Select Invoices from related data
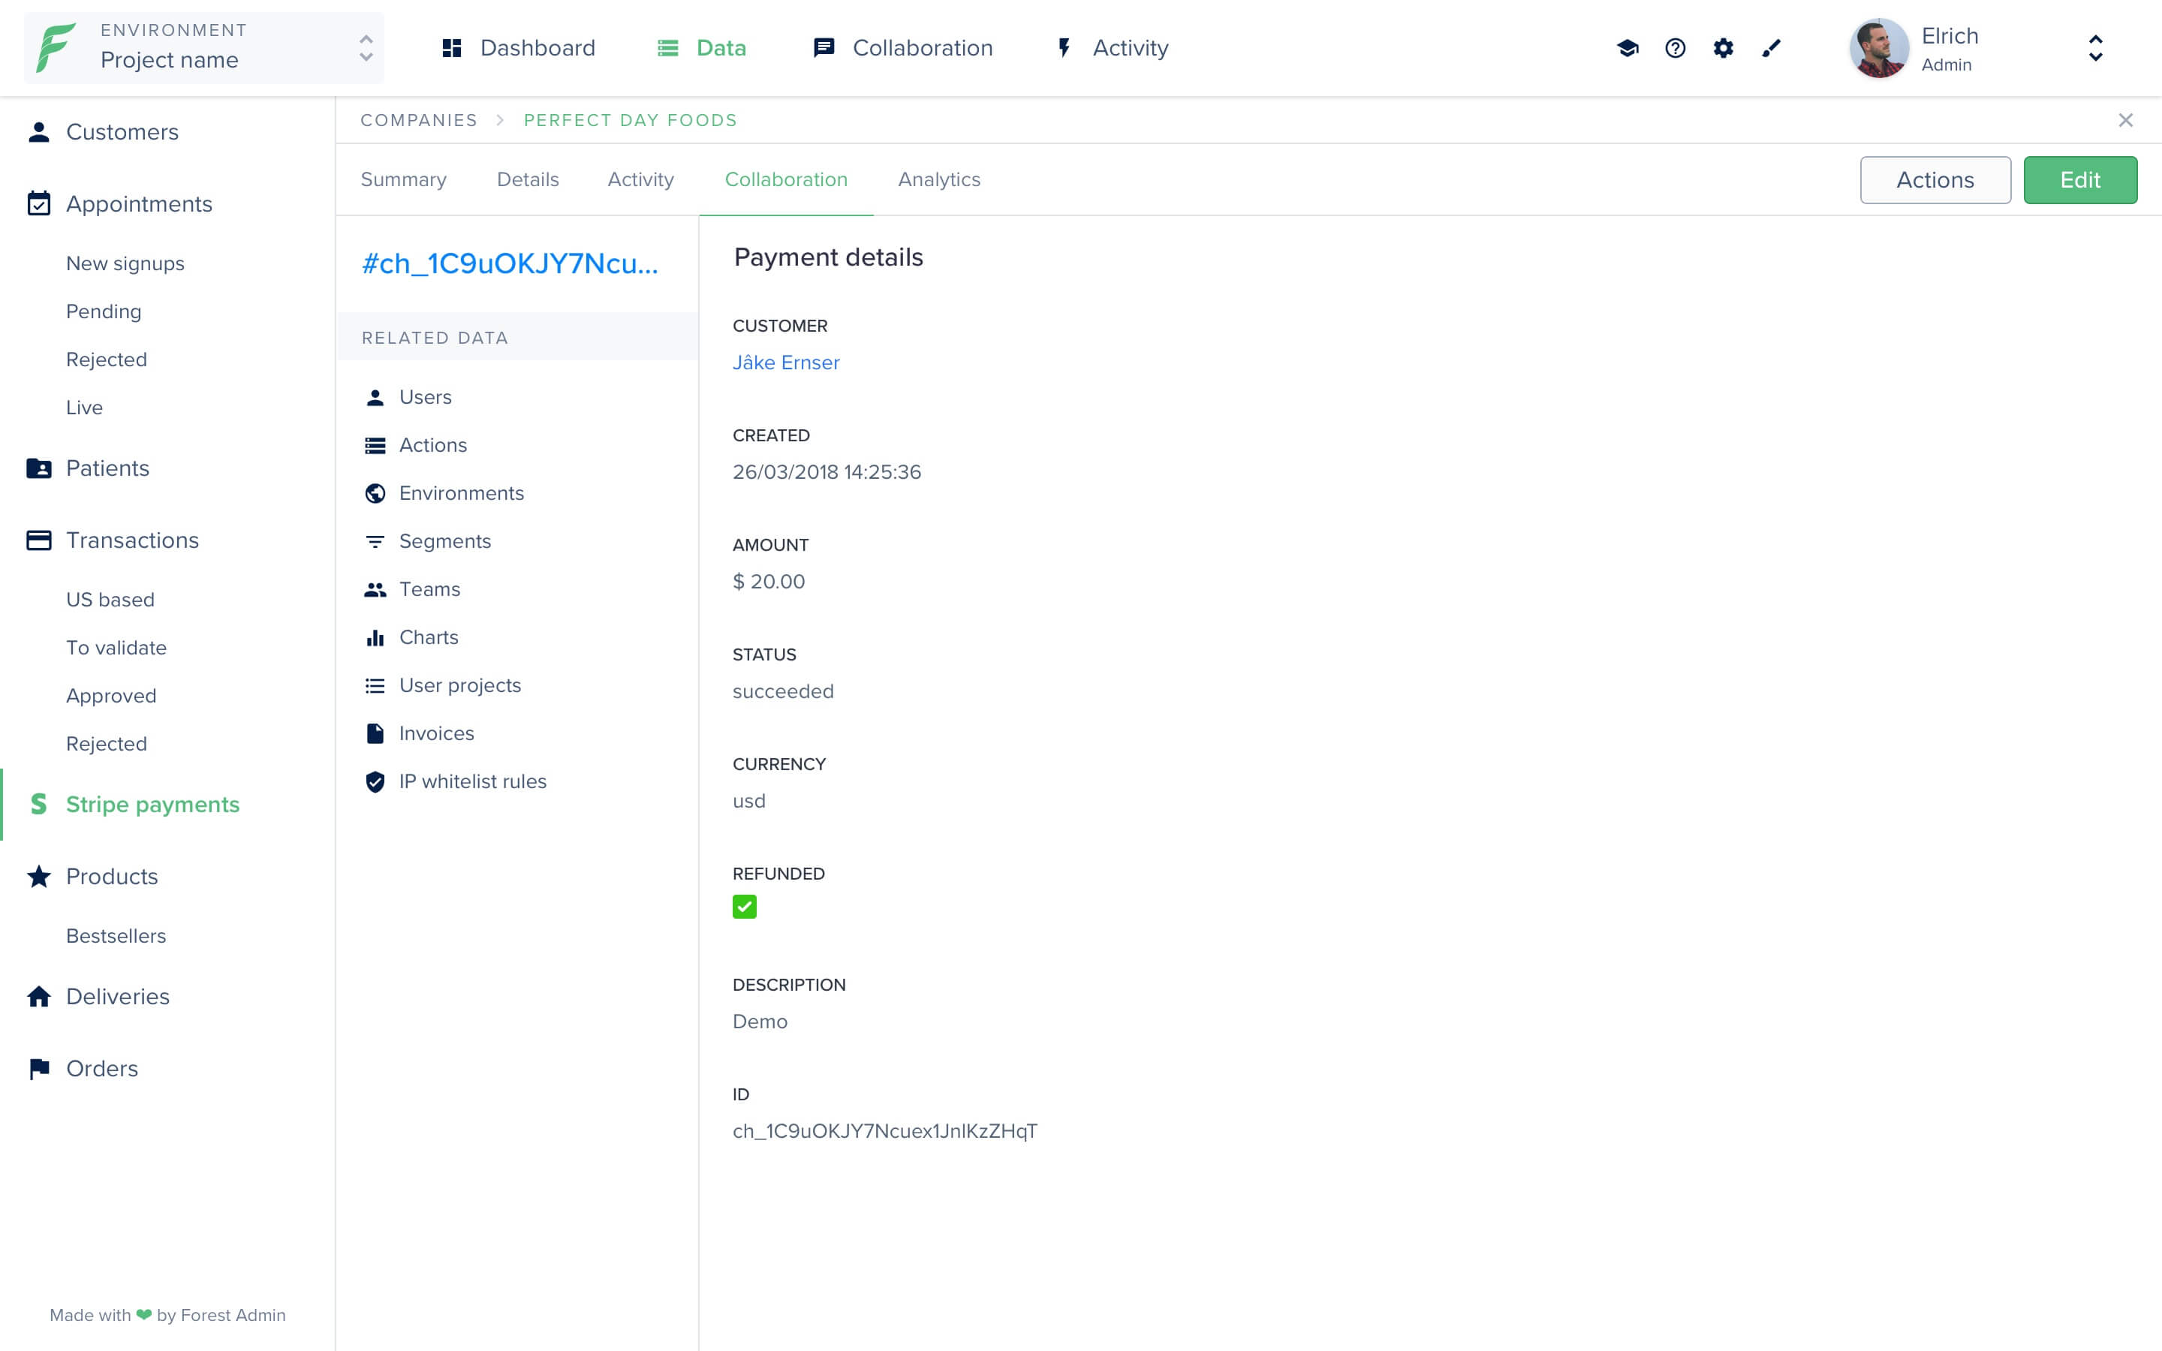The height and width of the screenshot is (1351, 2162). click(x=436, y=732)
